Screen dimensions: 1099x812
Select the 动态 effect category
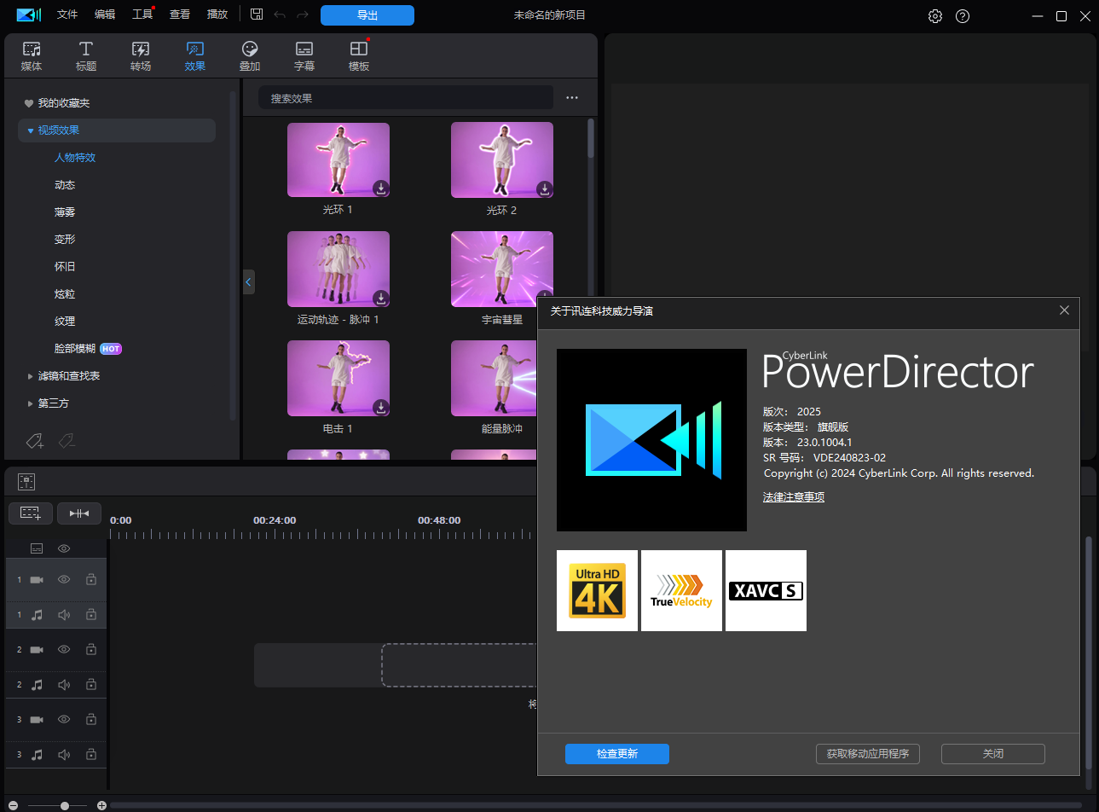[x=65, y=185]
